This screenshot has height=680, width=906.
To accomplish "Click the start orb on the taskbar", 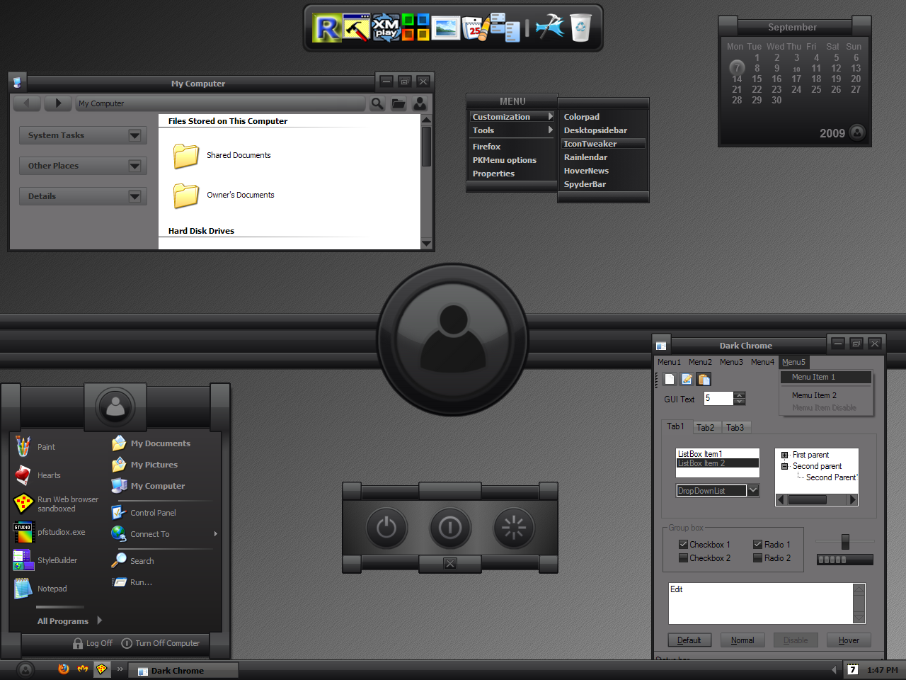I will [x=25, y=669].
